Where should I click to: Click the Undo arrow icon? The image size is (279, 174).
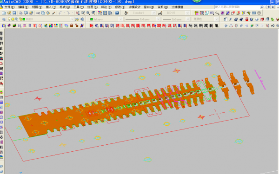coord(60,13)
